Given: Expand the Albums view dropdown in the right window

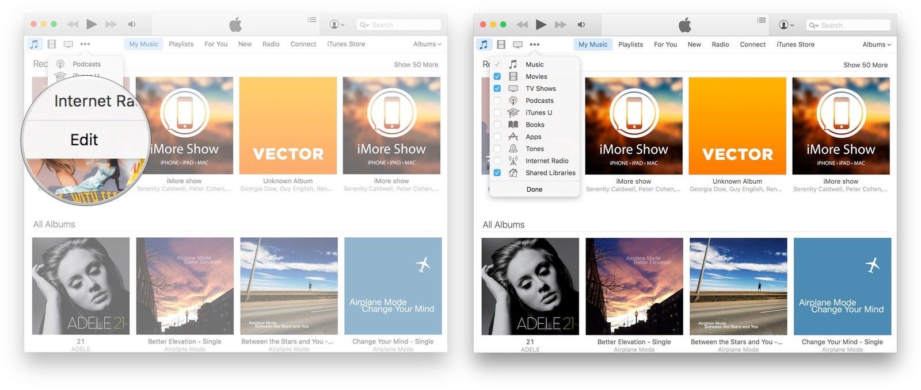Looking at the screenshot, I should [877, 45].
